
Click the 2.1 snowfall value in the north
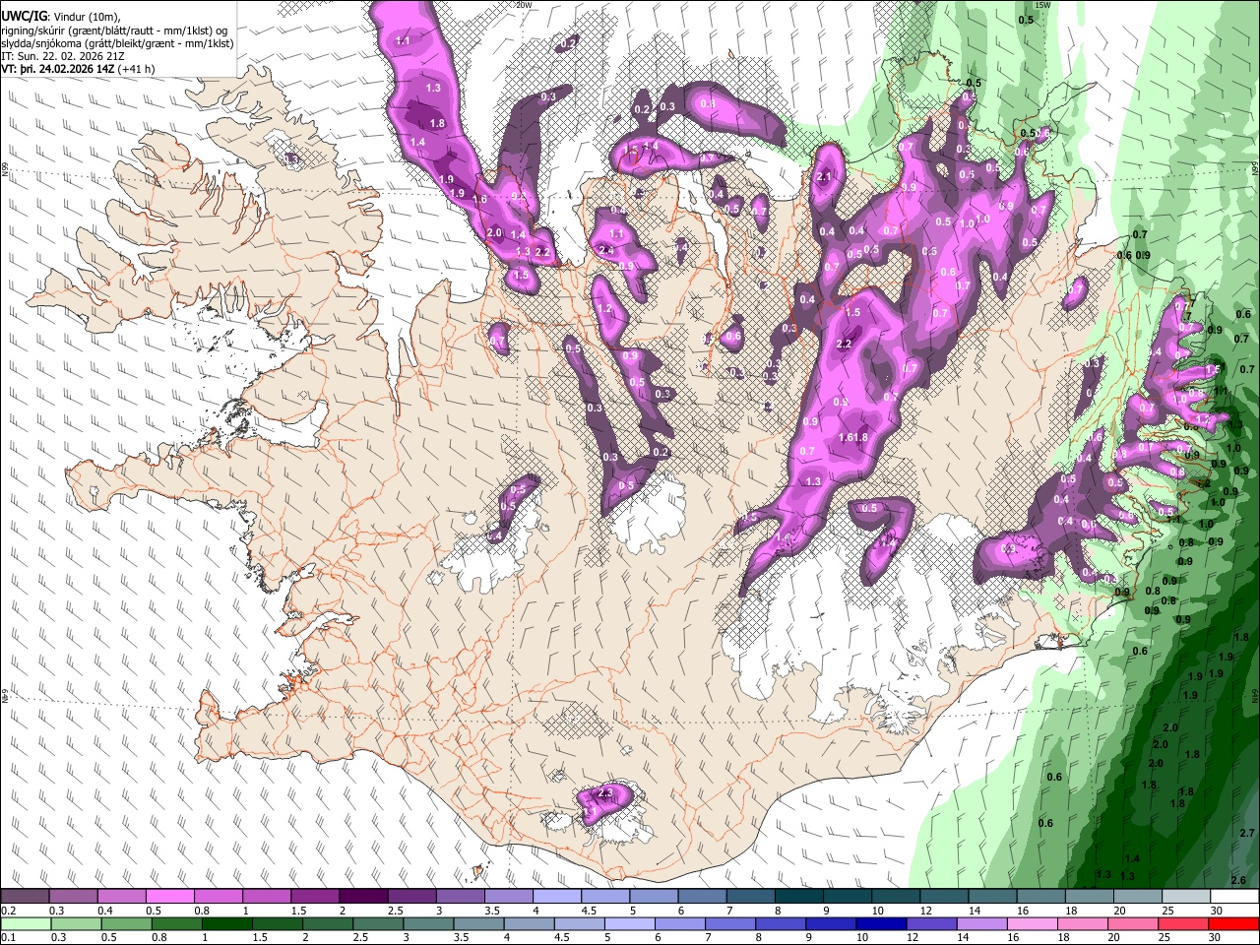pos(825,177)
